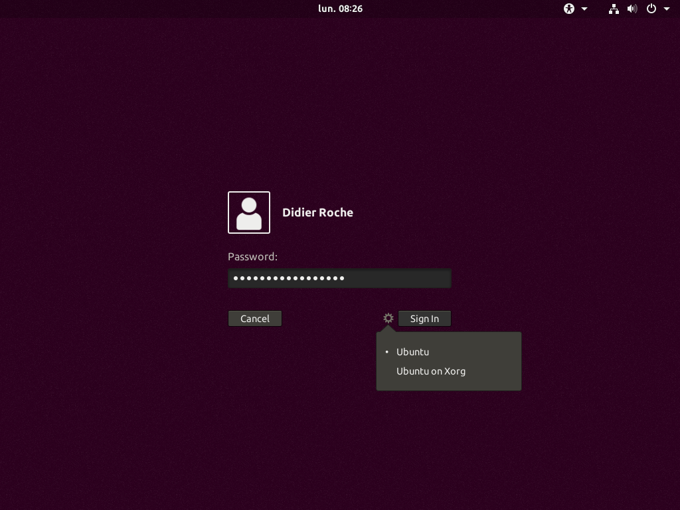This screenshot has height=510, width=680.
Task: Select the Ubuntu session option
Action: point(449,352)
